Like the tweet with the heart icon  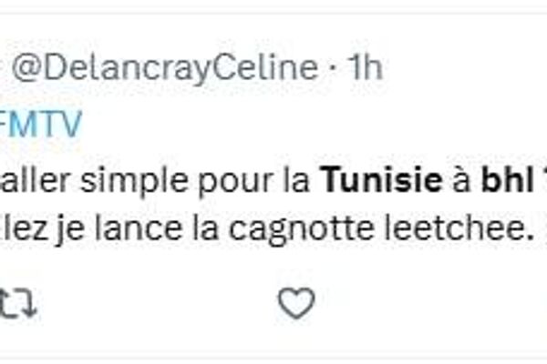click(x=296, y=303)
